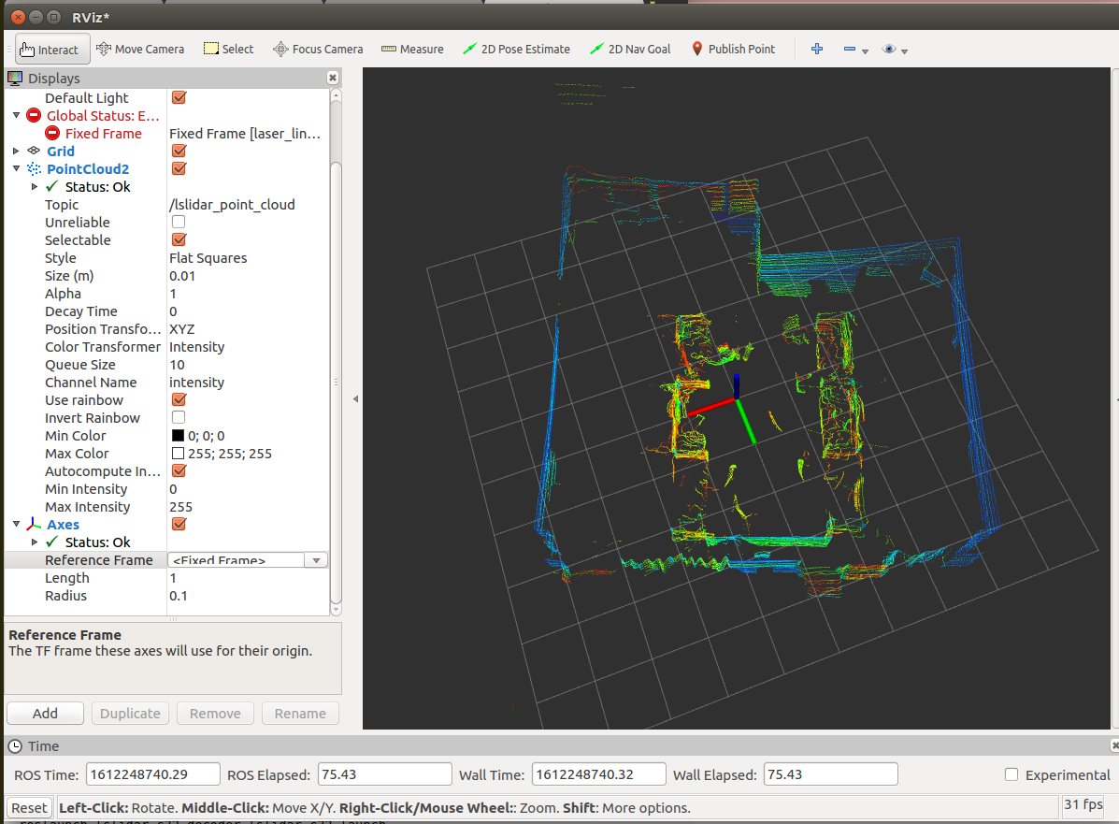Image resolution: width=1119 pixels, height=824 pixels.
Task: Disable the PointCloud2 display checkbox
Action: [179, 168]
